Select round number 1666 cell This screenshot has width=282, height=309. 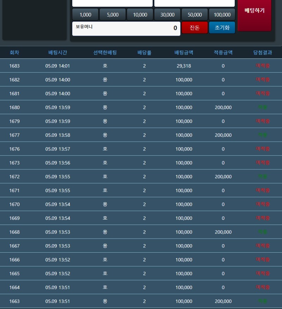[x=14, y=260]
